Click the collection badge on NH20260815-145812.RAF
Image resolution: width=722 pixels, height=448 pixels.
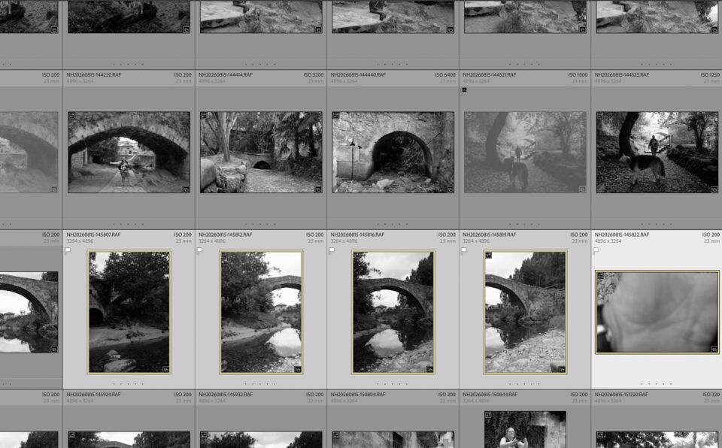click(298, 369)
